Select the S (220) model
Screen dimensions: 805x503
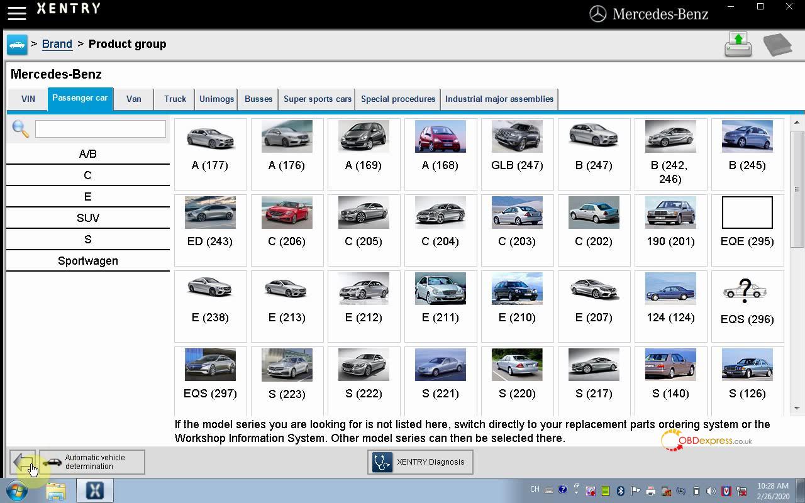tap(517, 380)
